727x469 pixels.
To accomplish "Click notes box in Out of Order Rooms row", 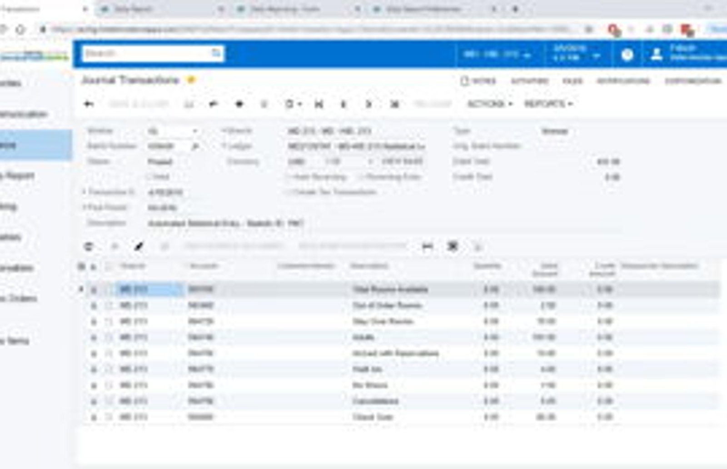I will point(108,305).
